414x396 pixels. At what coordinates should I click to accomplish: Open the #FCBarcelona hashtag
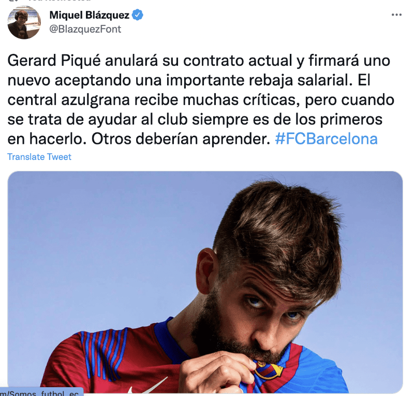click(x=326, y=139)
